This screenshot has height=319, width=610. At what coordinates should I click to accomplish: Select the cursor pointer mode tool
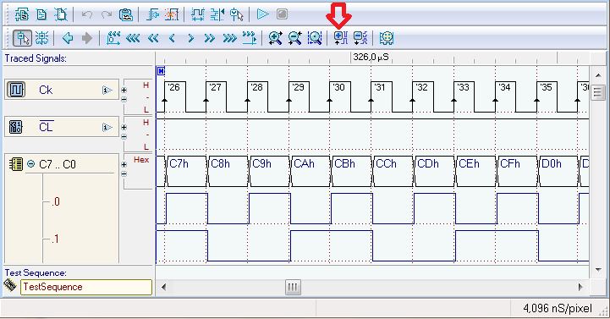tap(22, 38)
